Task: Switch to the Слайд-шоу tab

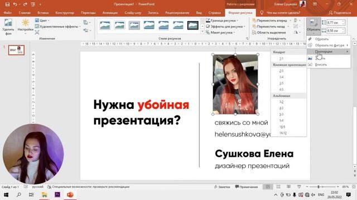Action: 133,13
